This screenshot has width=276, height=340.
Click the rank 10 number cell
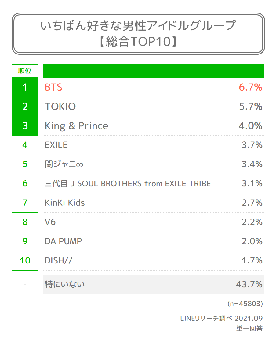click(25, 260)
